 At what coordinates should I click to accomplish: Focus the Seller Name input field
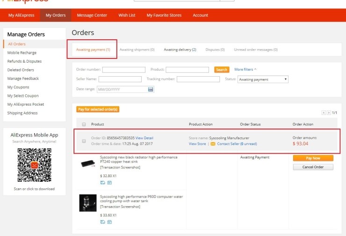point(120,79)
